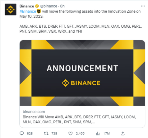Like the tweet via heart icon
Viewport: 148px width, 138px height.
click(x=71, y=133)
